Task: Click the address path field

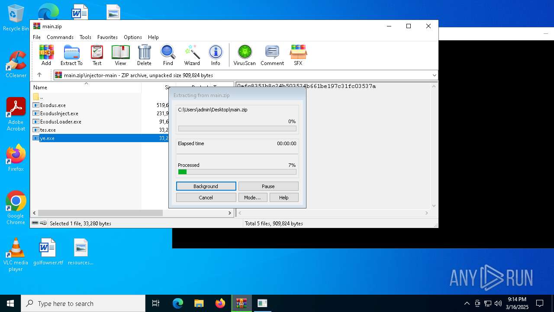Action: pos(245,75)
